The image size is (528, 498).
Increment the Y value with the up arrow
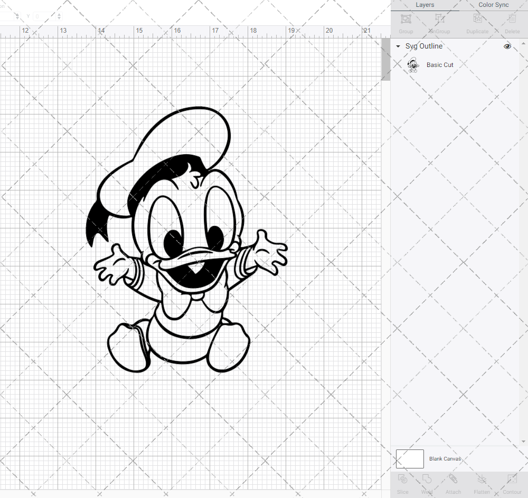58,14
